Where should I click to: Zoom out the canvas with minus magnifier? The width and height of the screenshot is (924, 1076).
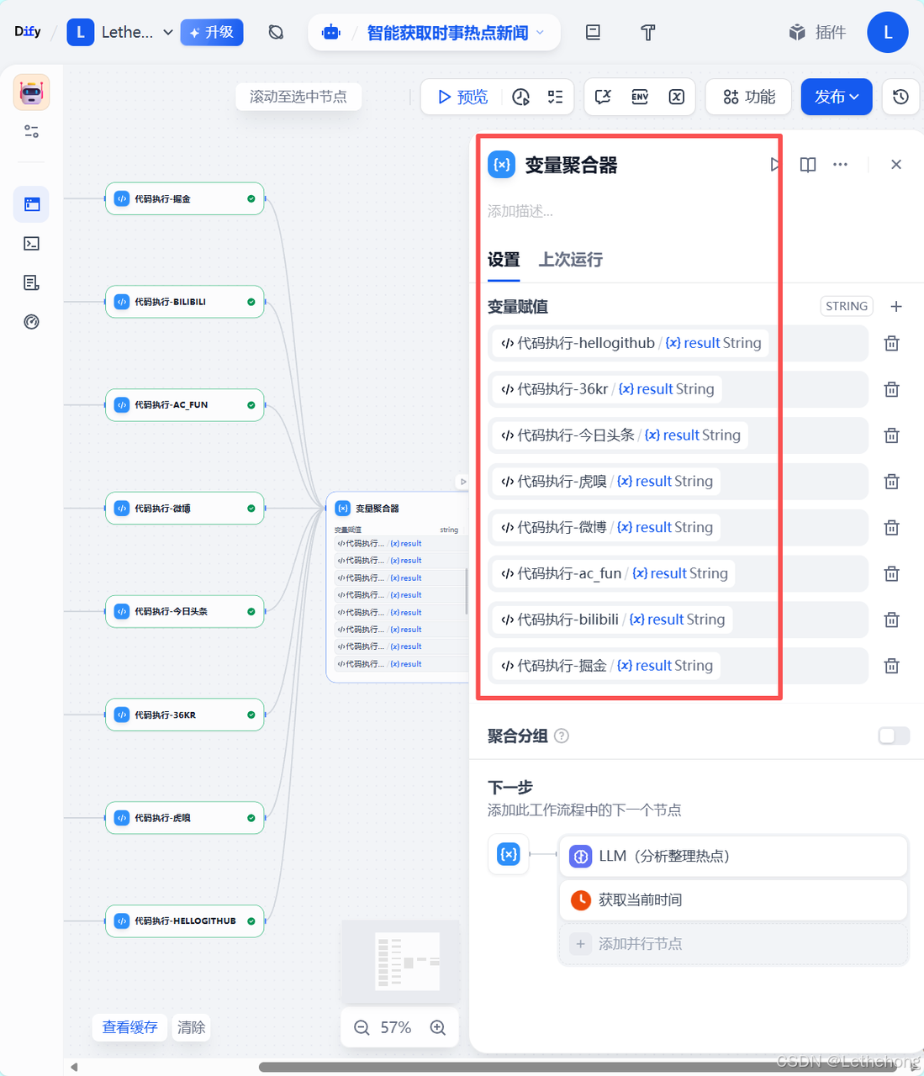362,1027
